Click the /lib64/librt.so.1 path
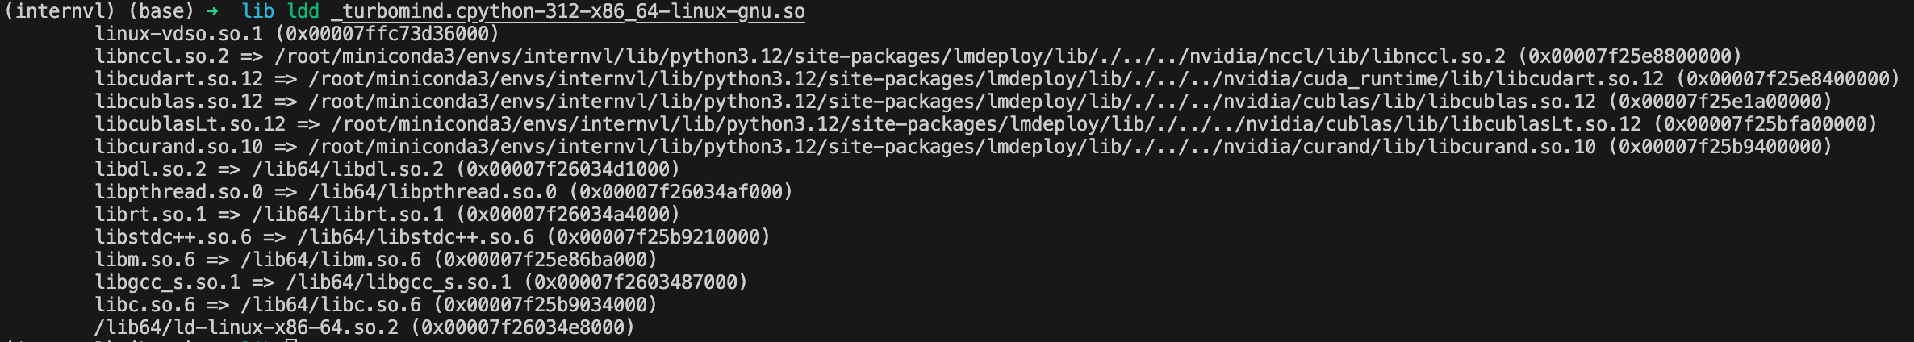 348,215
